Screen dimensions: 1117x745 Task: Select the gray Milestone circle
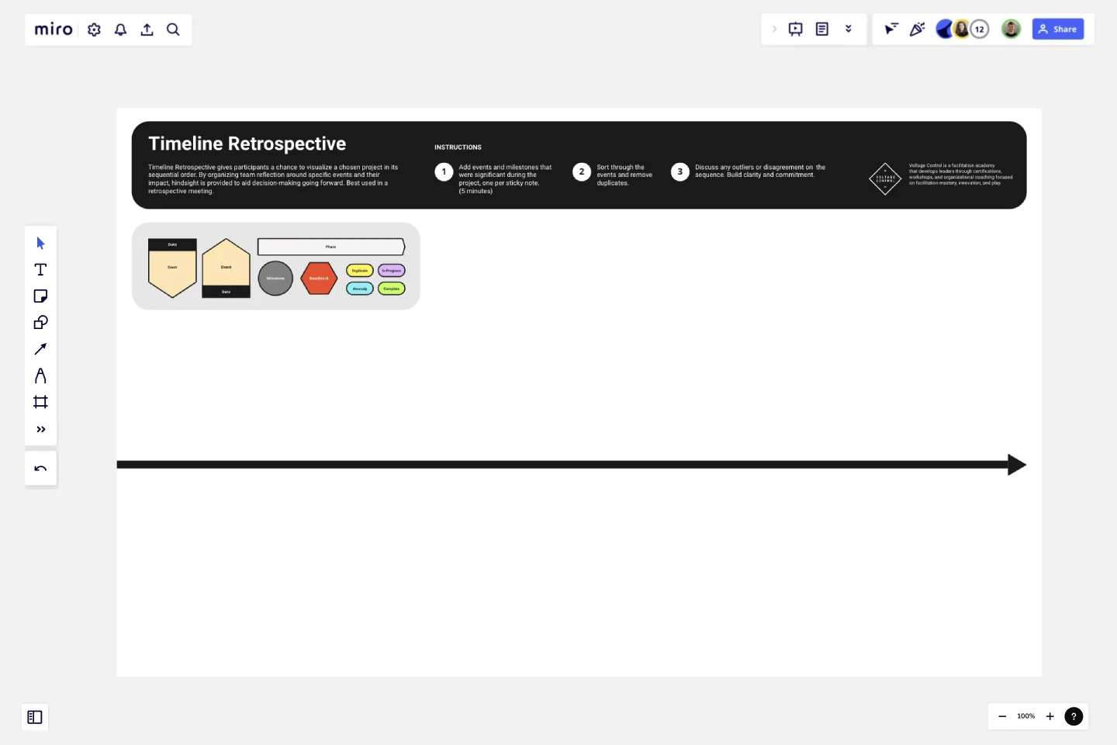click(275, 279)
